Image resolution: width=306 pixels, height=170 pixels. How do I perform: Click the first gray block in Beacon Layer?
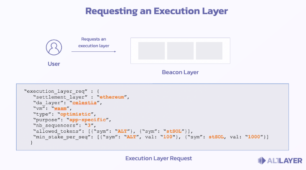pyautogui.click(x=151, y=51)
